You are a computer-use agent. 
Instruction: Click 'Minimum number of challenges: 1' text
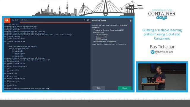106,42
